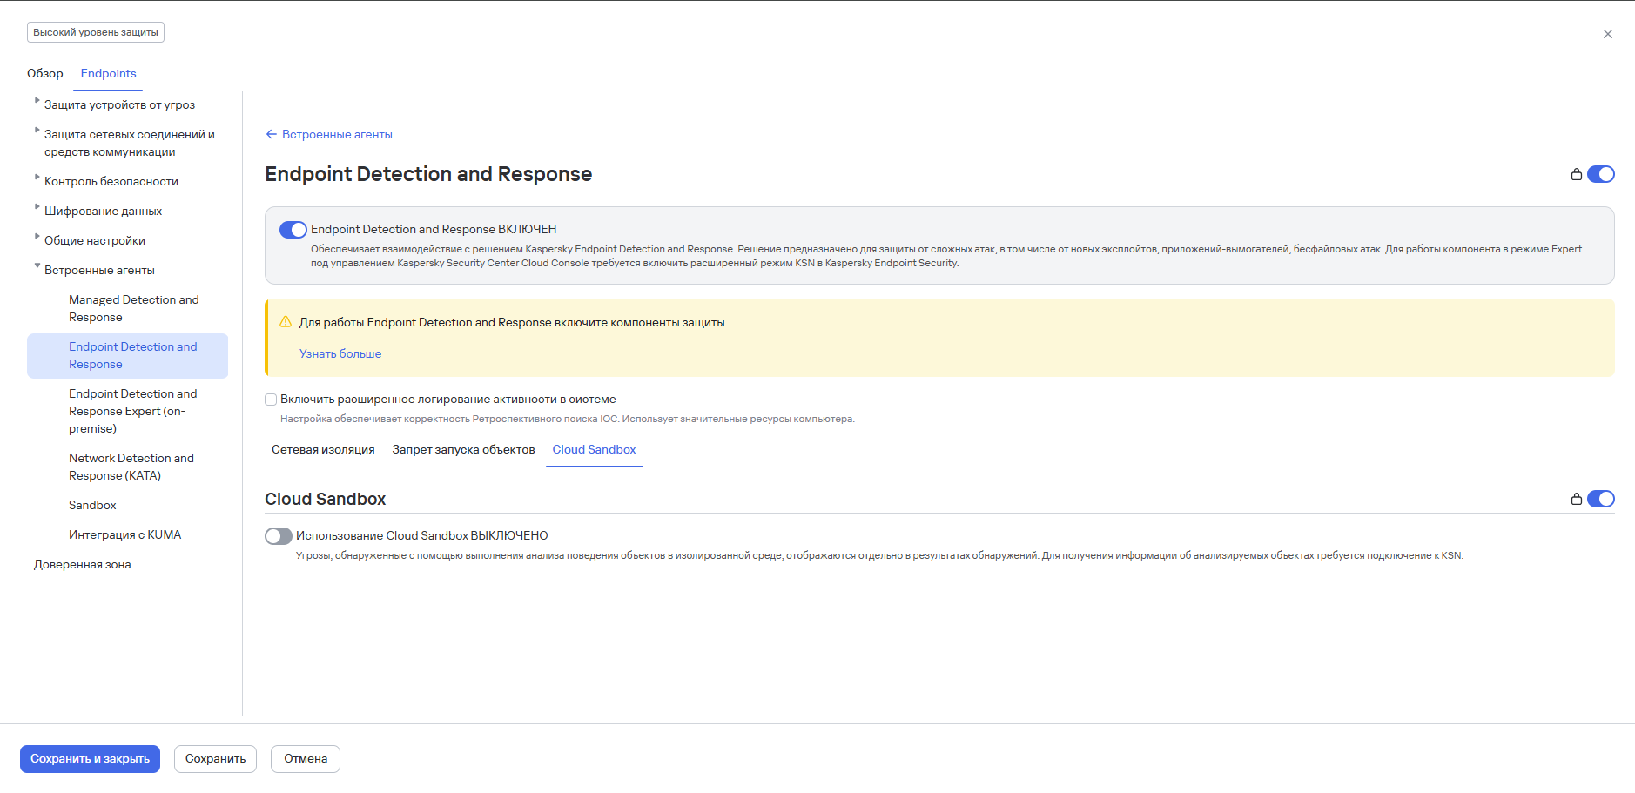
Task: Expand Защита сетевых соединений и средств коммуникации
Action: [37, 131]
